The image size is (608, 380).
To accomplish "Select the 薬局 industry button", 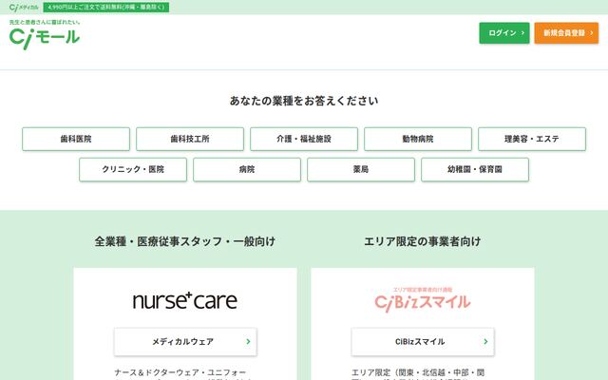I will (361, 169).
